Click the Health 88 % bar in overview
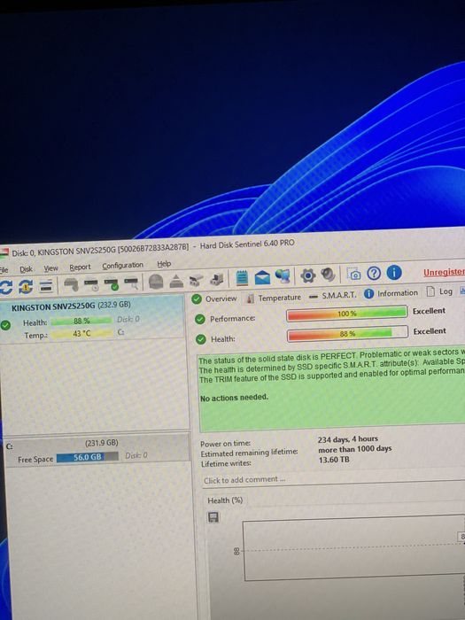The height and width of the screenshot is (620, 465). pos(348,334)
